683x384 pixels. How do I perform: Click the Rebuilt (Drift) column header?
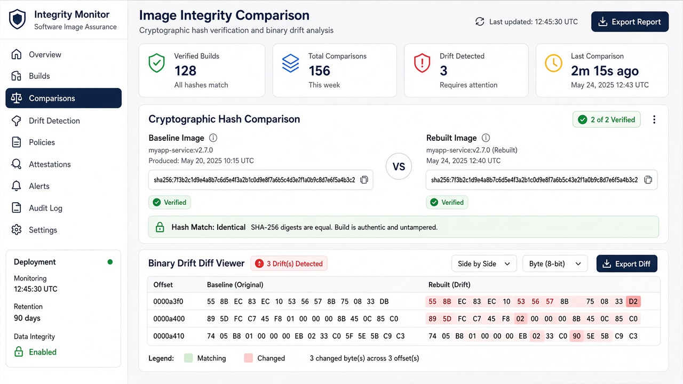[449, 285]
